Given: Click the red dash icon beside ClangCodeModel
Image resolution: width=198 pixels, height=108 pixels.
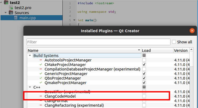Looking at the screenshot, I should tap(41, 96).
